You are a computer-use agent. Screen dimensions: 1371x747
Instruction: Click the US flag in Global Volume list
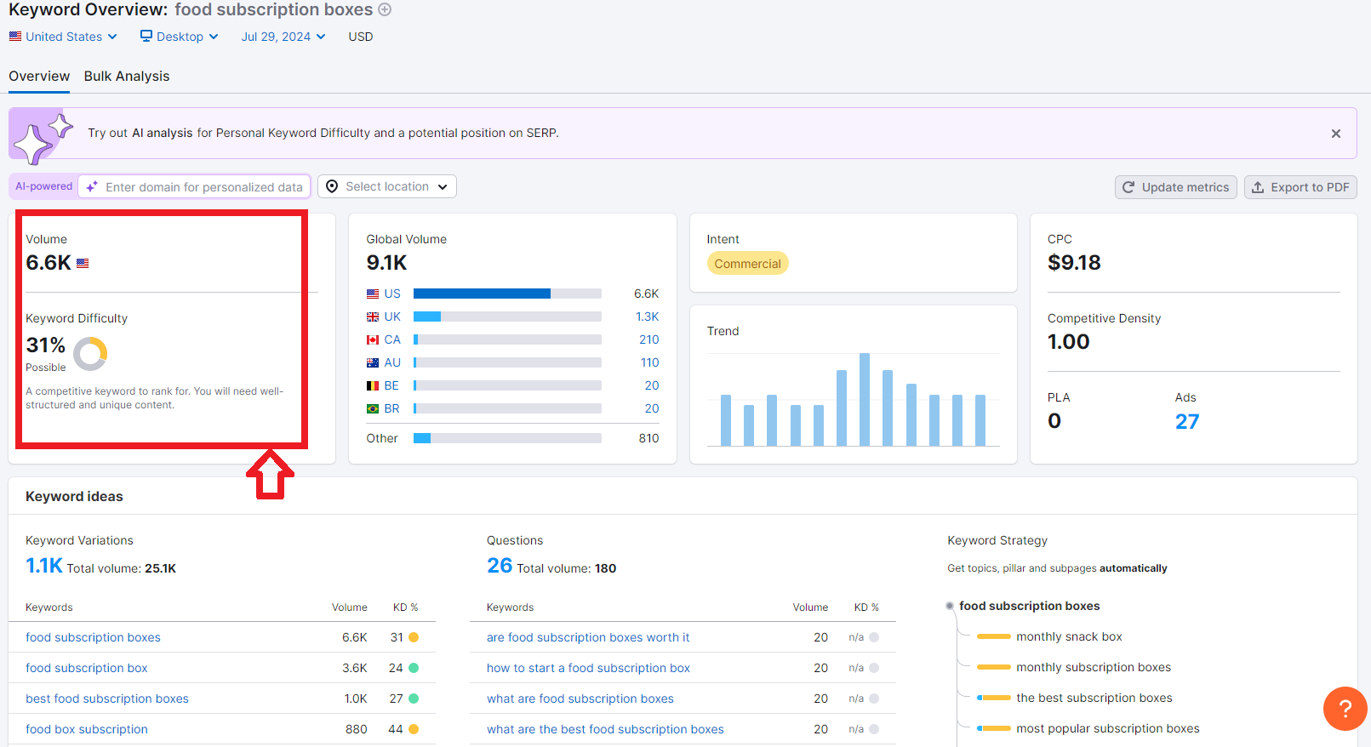click(373, 294)
